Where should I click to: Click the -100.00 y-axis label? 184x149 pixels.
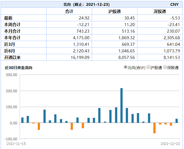[11, 139]
